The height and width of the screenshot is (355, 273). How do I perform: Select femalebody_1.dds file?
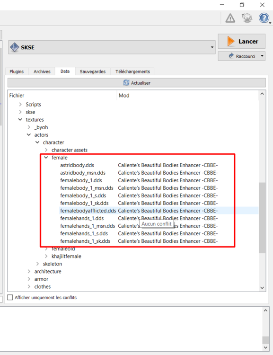(x=81, y=180)
